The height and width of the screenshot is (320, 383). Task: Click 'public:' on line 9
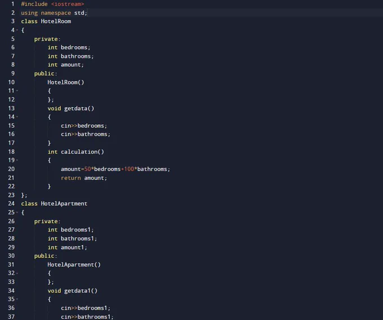tap(46, 74)
